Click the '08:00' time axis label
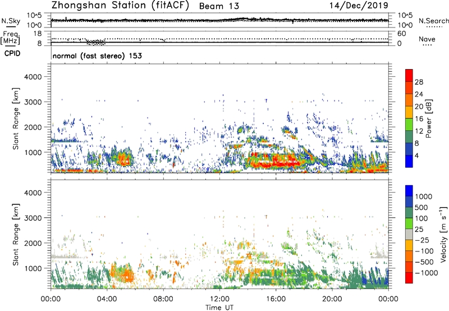 163,299
